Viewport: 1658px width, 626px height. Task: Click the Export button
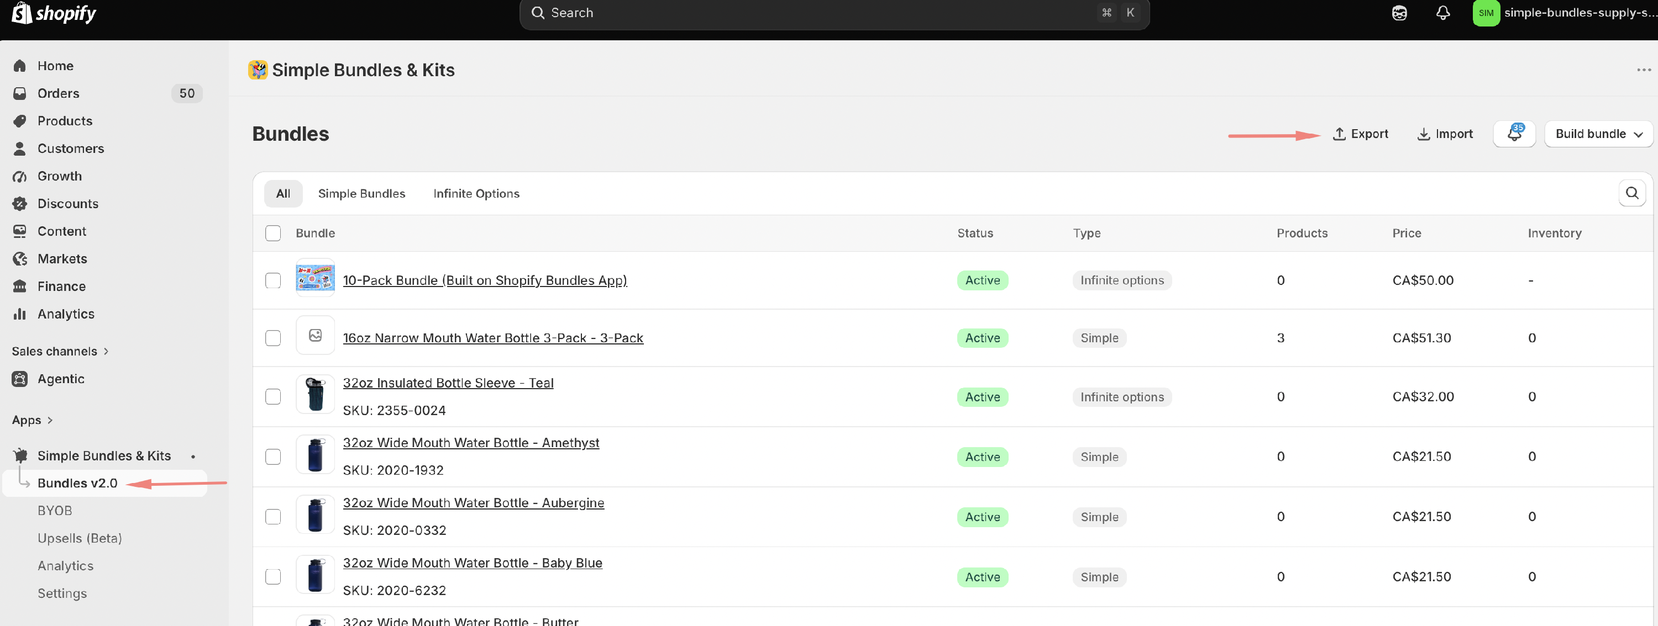[1360, 134]
